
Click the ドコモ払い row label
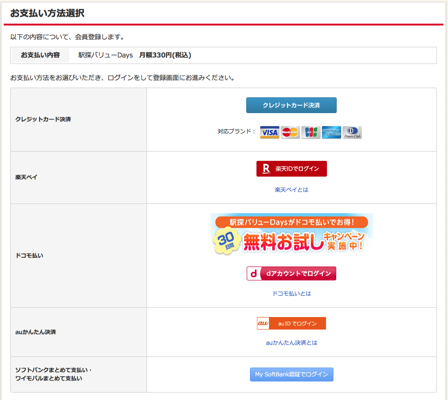pyautogui.click(x=29, y=255)
